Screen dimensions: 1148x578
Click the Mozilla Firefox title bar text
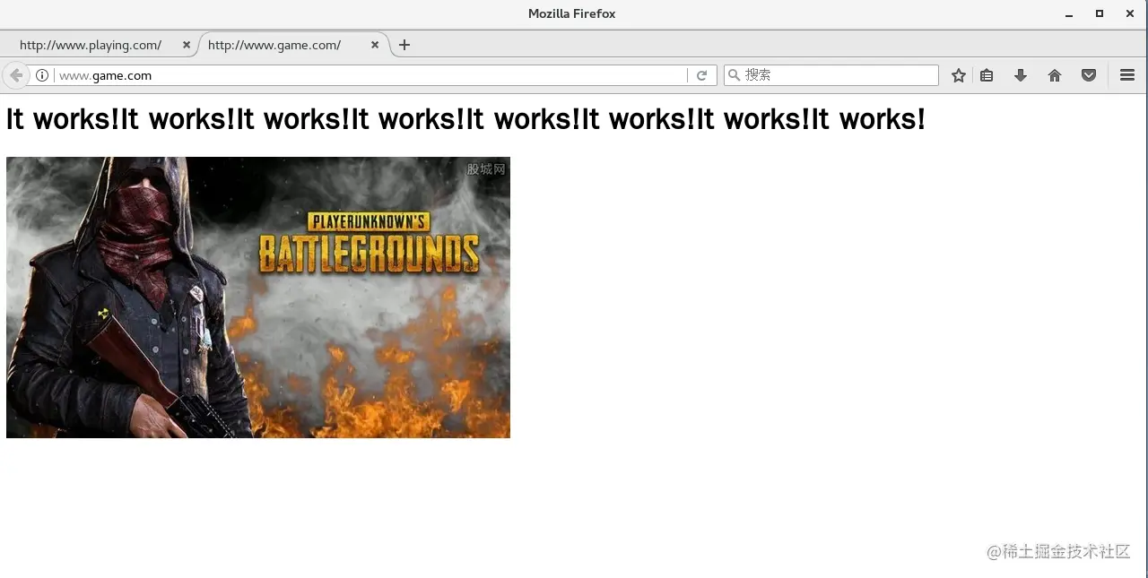572,13
